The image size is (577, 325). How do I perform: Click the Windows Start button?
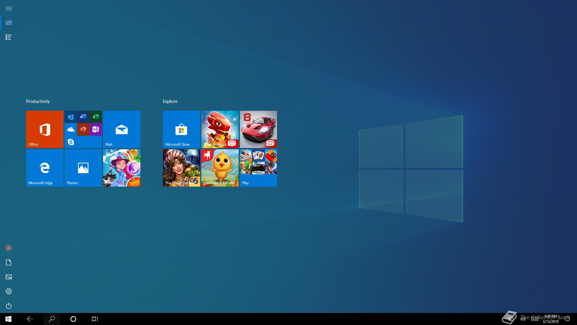pyautogui.click(x=8, y=319)
